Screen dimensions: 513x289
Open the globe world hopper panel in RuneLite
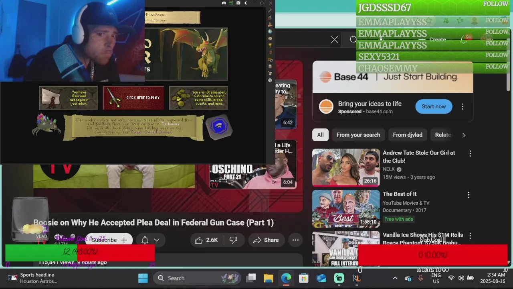pyautogui.click(x=270, y=31)
